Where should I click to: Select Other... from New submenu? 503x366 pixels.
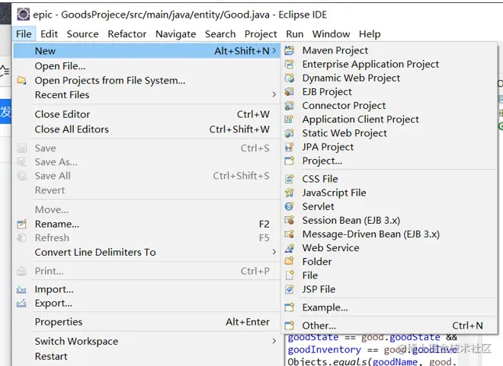[x=319, y=326]
